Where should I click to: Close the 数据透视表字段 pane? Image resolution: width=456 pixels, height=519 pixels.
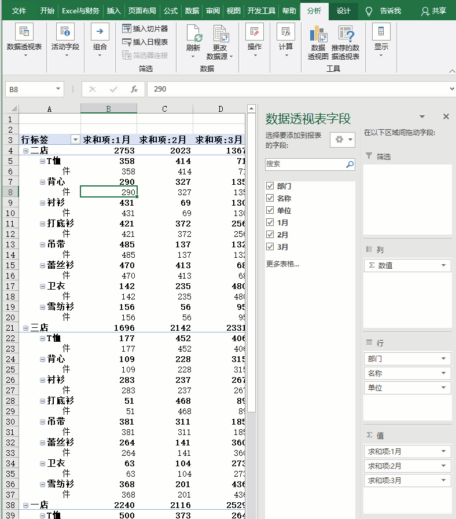[x=446, y=116]
